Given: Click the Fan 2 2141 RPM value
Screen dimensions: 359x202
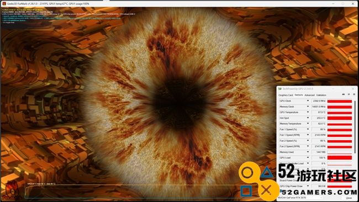Looking at the screenshot, I should (319, 146).
